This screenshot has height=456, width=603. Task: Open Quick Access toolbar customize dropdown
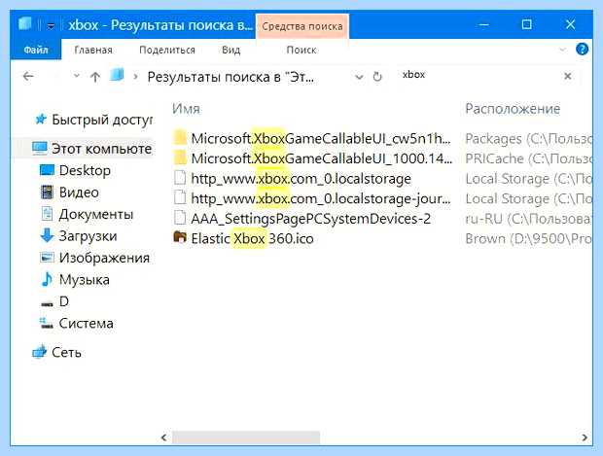(51, 26)
